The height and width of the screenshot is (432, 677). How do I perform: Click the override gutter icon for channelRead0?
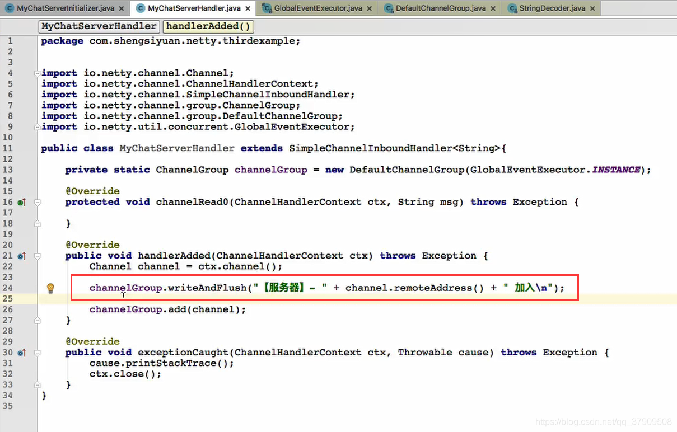pos(21,202)
